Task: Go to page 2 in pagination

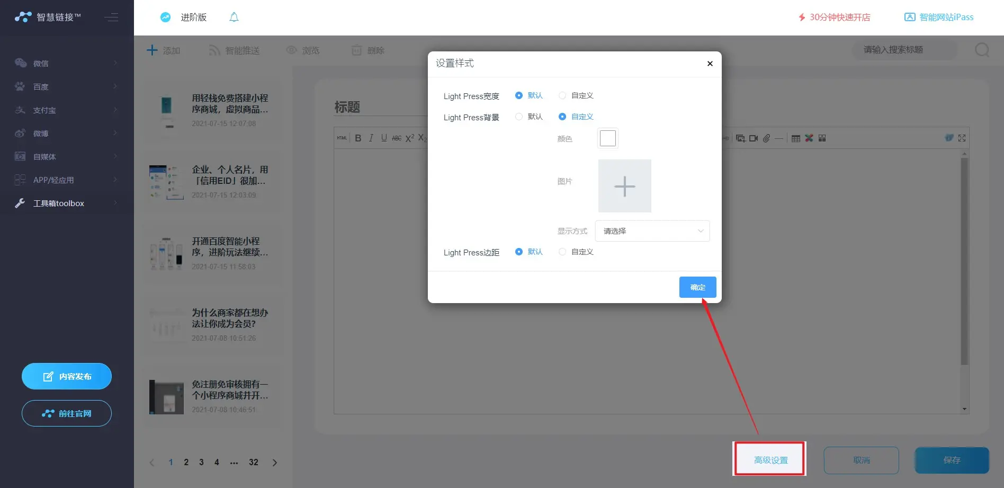Action: 186,463
